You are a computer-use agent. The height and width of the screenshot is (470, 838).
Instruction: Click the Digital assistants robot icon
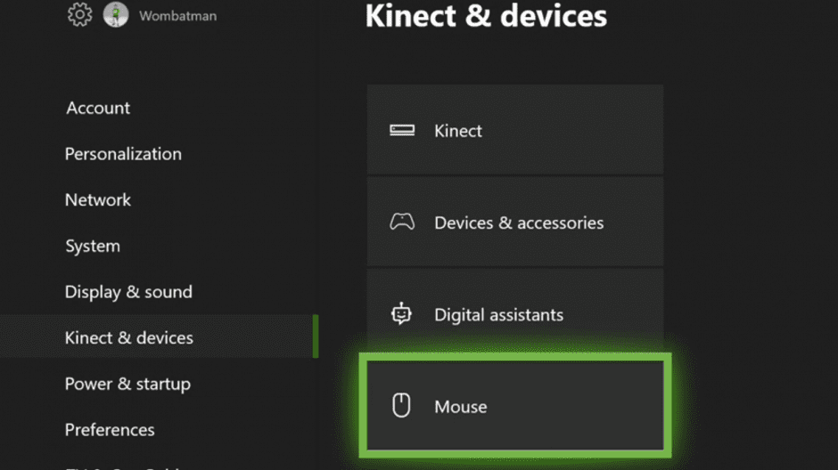[x=402, y=314]
